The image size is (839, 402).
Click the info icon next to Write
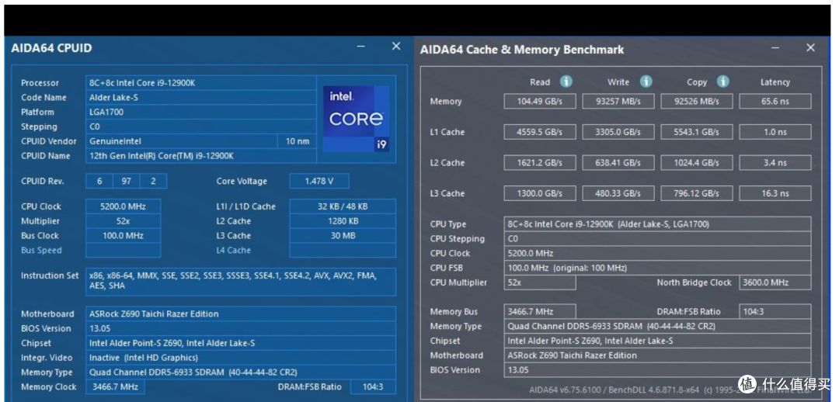point(646,81)
